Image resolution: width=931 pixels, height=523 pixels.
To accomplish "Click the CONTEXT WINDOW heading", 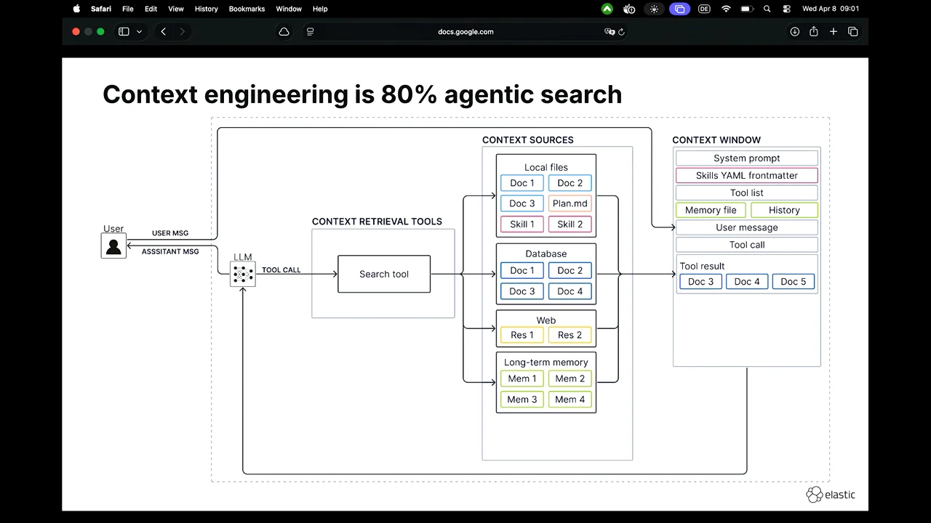I will click(716, 139).
